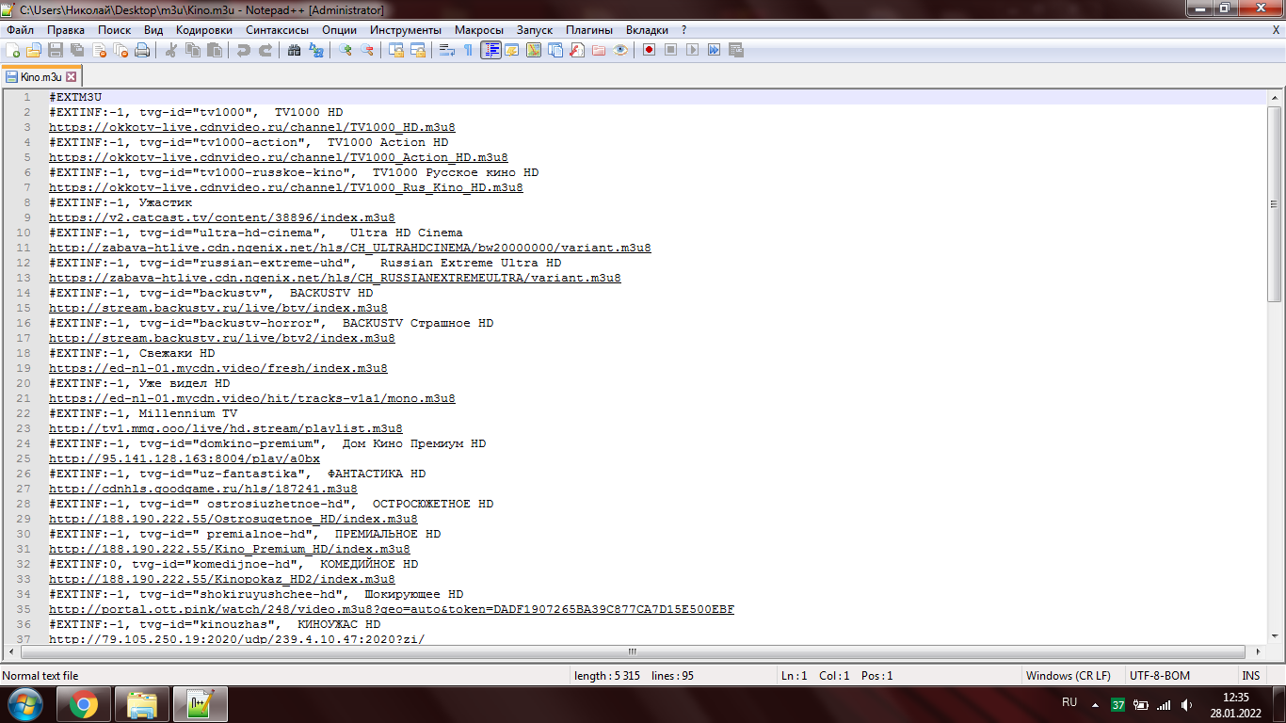Click the Zoom In toolbar icon
The image size is (1286, 723).
coord(346,50)
